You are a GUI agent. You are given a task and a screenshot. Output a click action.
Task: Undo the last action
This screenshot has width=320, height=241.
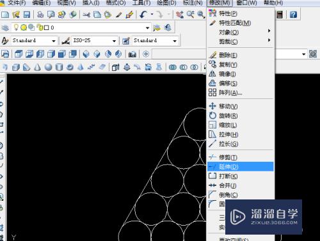tap(143, 15)
